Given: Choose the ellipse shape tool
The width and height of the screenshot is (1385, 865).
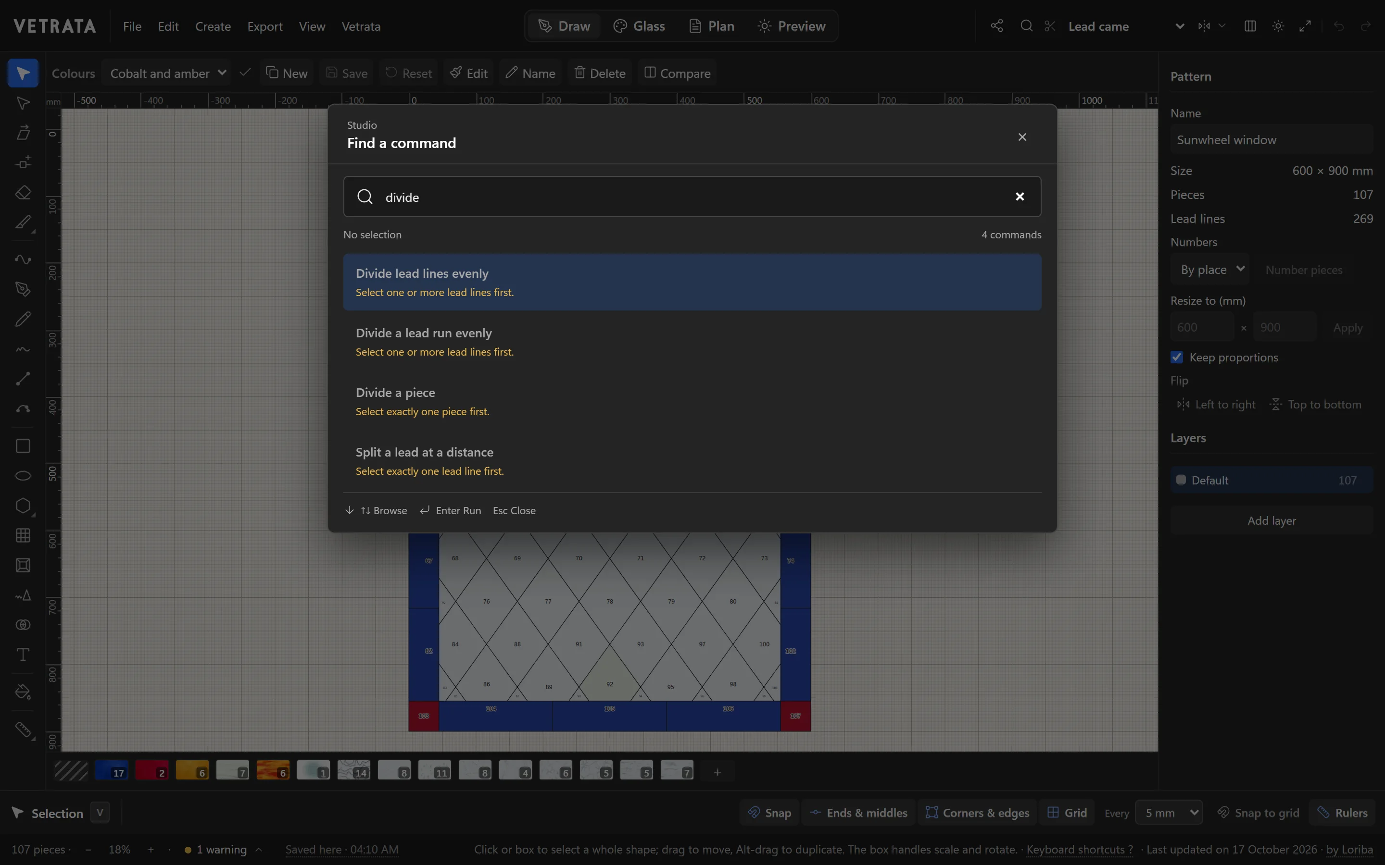Looking at the screenshot, I should [x=23, y=475].
